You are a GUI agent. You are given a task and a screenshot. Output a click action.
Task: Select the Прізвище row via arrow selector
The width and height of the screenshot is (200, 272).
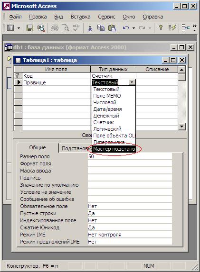(x=18, y=82)
